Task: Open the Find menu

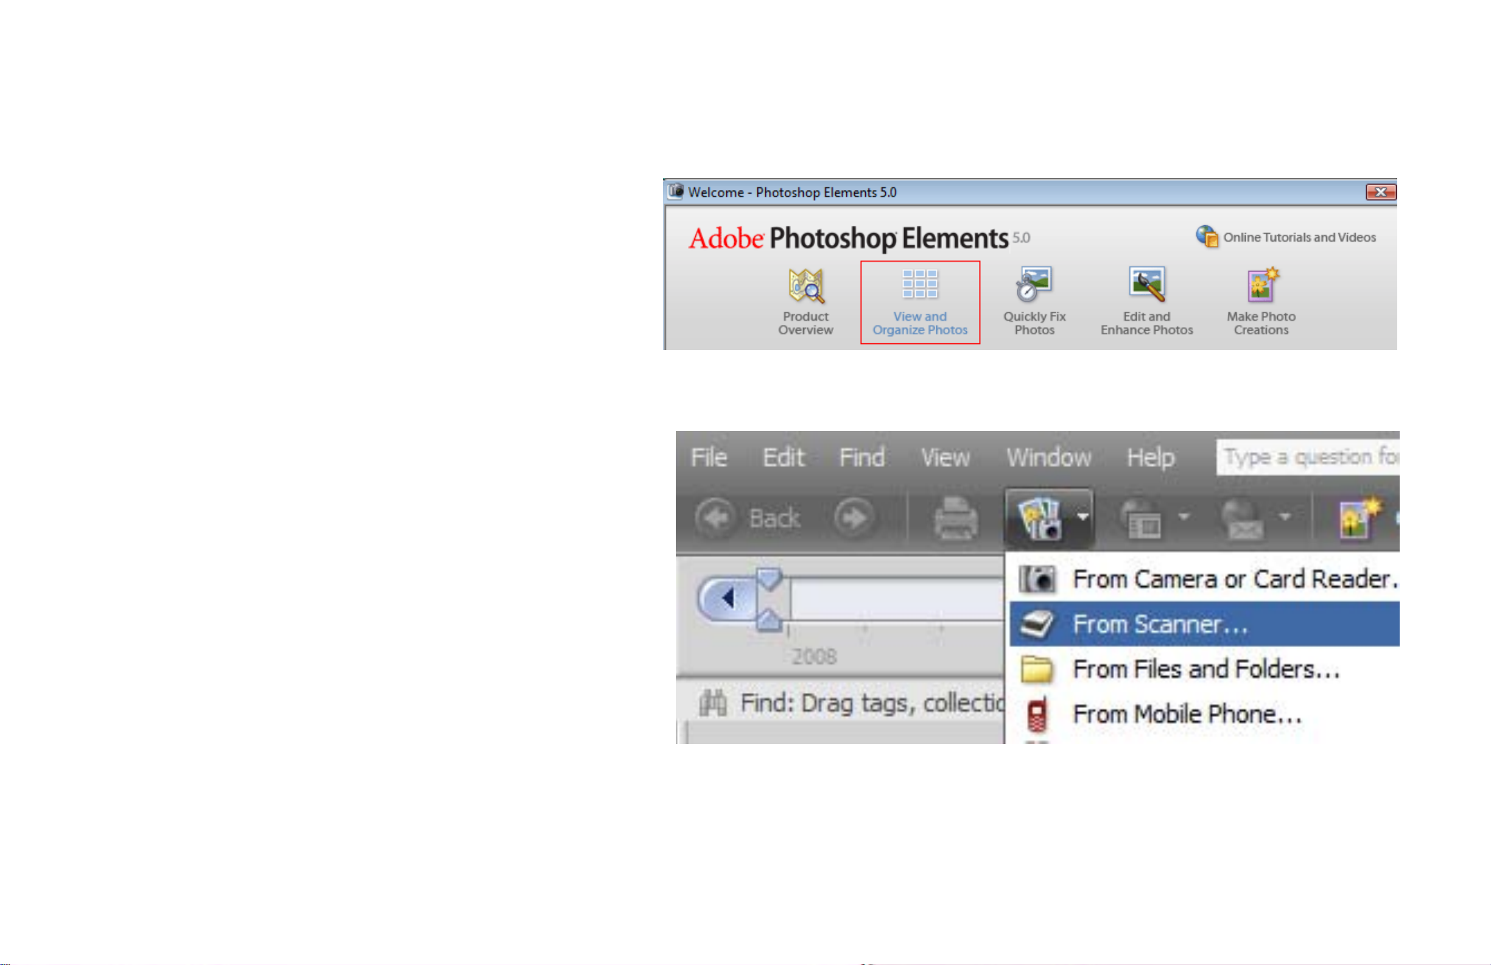Action: tap(861, 457)
